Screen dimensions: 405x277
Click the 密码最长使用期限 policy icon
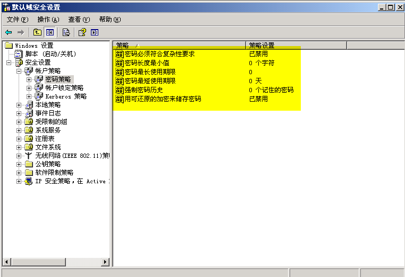pos(120,72)
